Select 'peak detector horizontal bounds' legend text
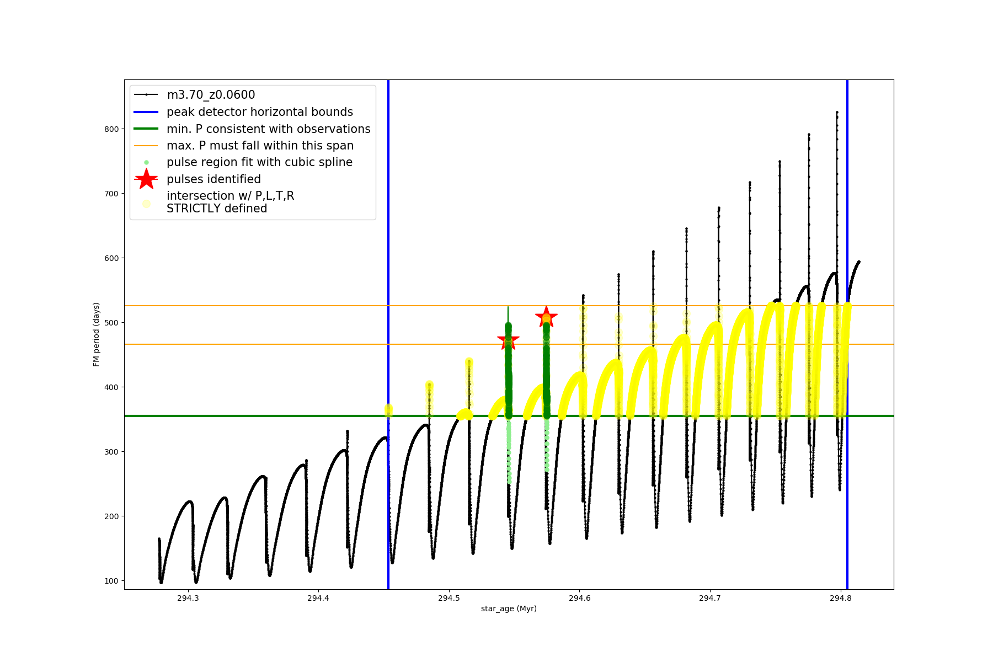The width and height of the screenshot is (993, 662). 259,112
